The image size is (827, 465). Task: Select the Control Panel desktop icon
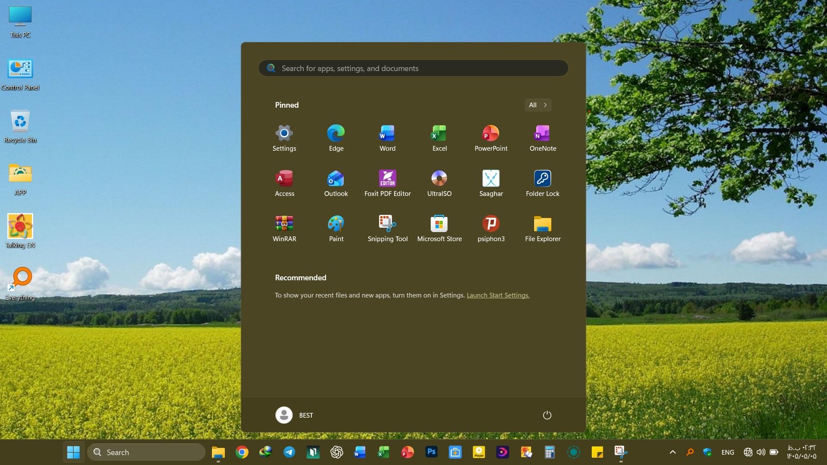point(20,74)
